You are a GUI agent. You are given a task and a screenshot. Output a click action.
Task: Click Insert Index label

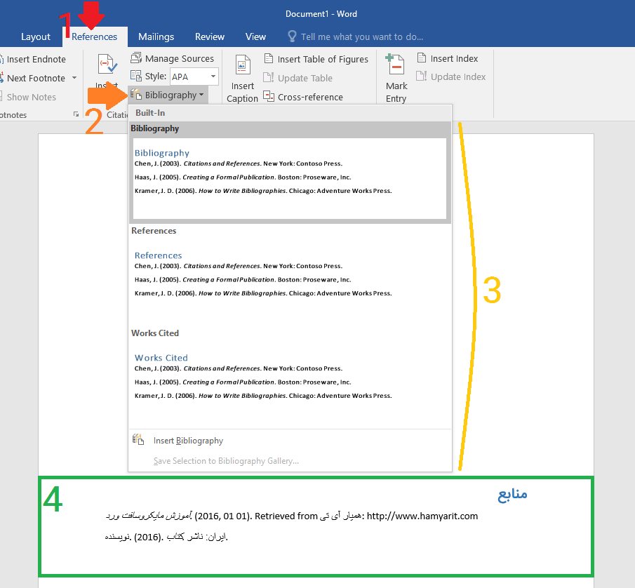click(454, 59)
